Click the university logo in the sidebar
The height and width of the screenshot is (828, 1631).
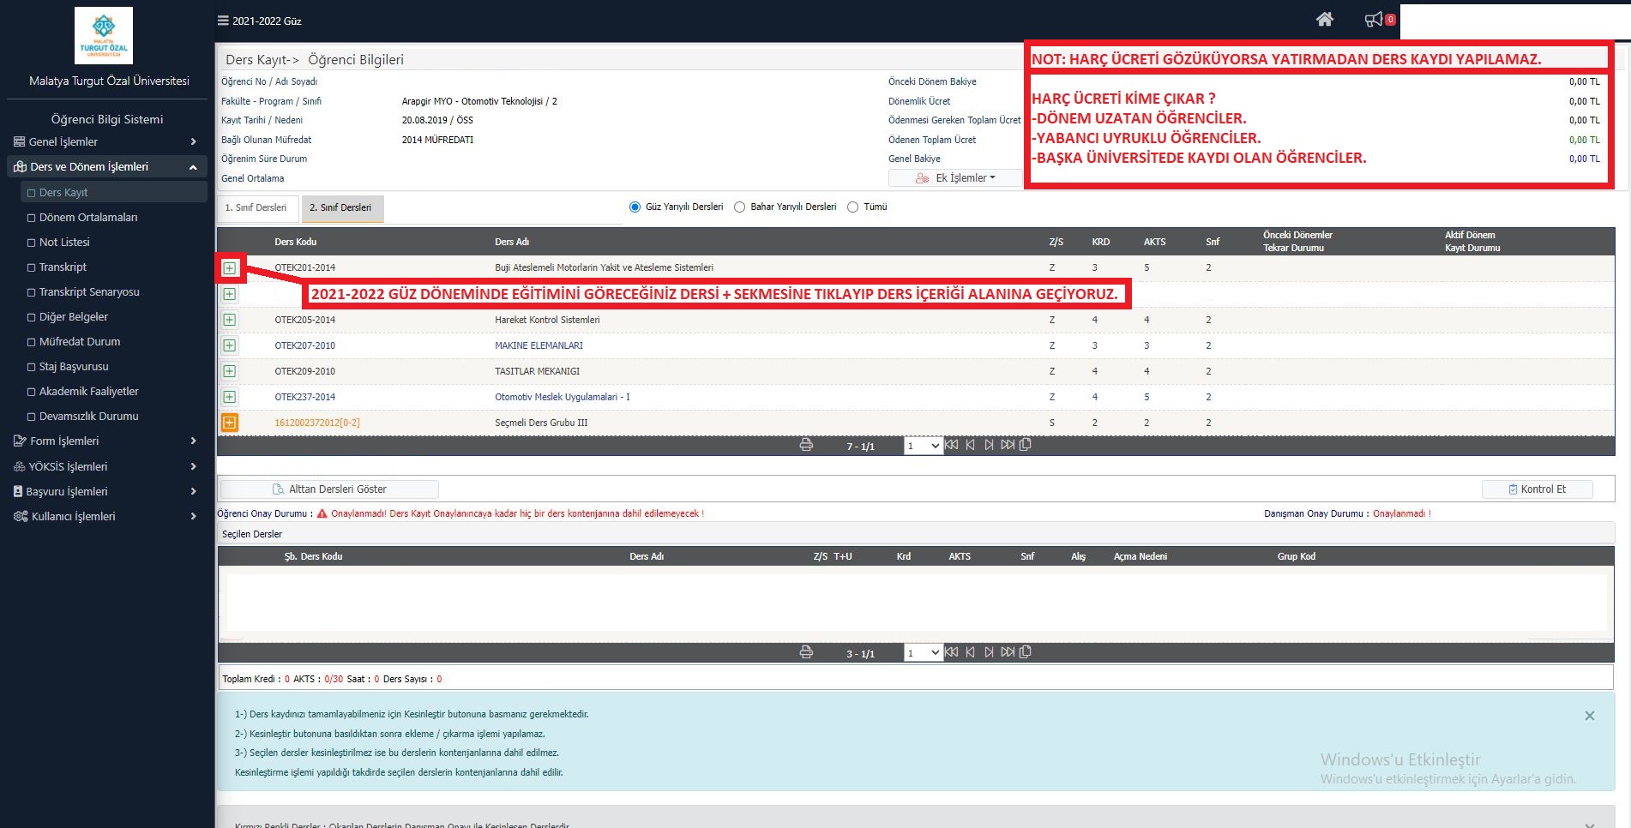tap(104, 36)
